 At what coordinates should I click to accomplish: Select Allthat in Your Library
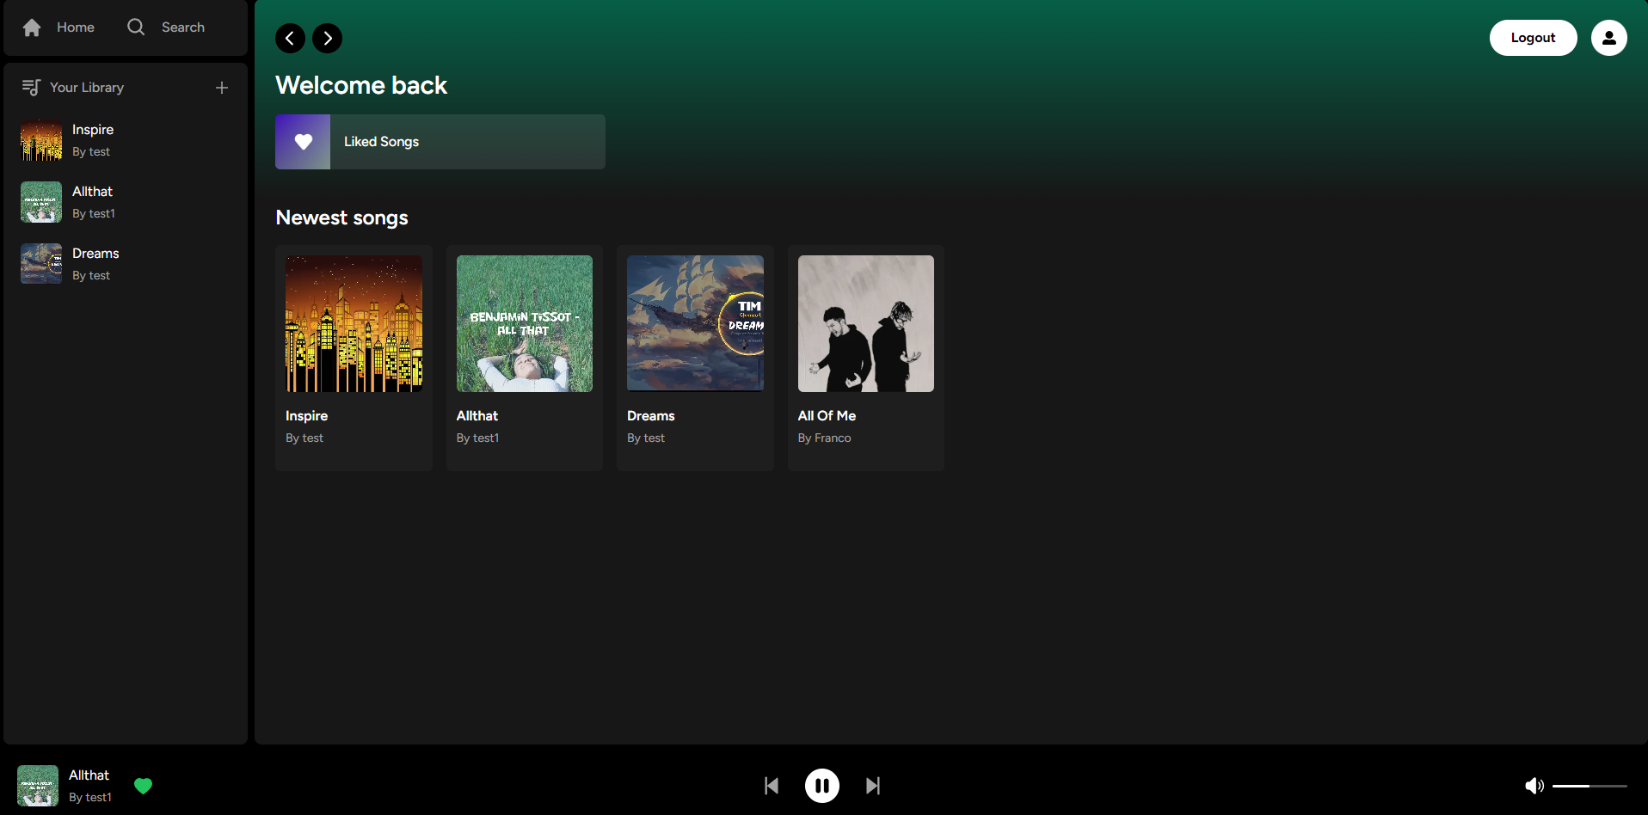coord(126,202)
